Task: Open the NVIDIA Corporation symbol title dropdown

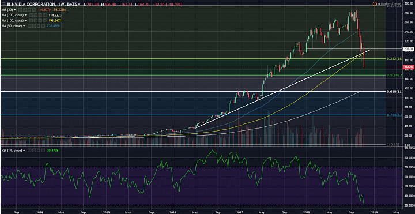Action: tap(79, 4)
